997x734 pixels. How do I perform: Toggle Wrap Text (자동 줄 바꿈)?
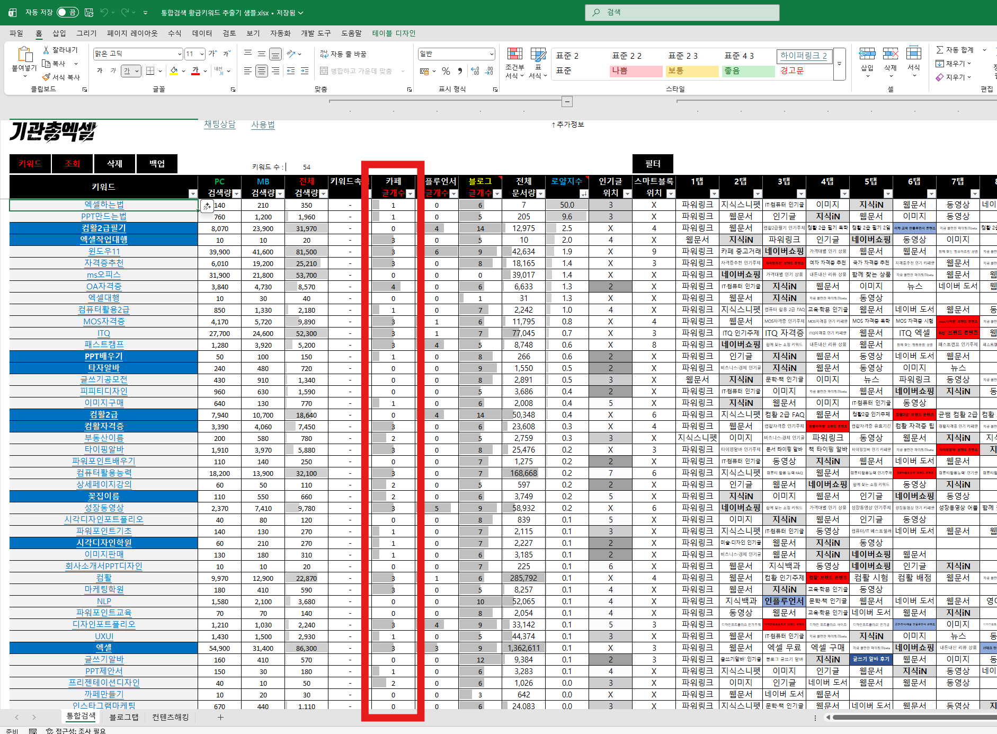click(343, 54)
